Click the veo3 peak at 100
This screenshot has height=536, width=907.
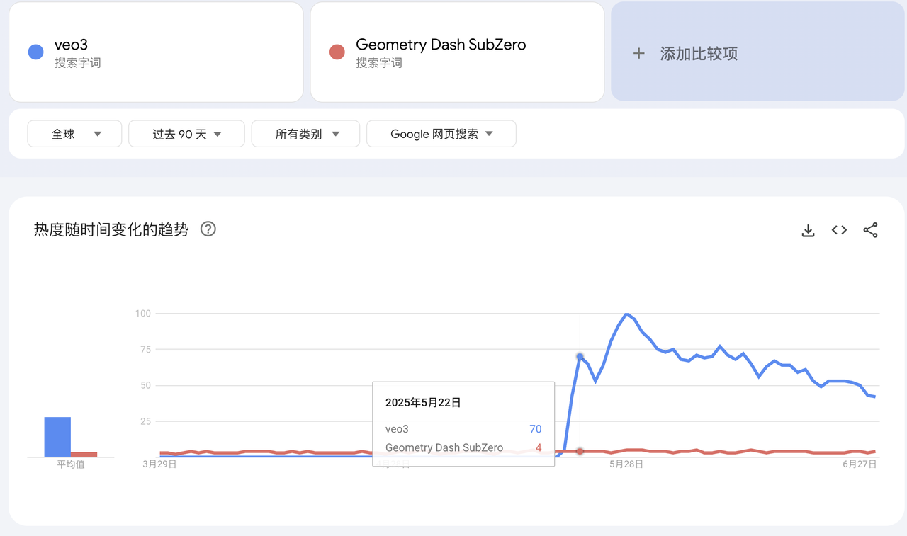point(626,314)
